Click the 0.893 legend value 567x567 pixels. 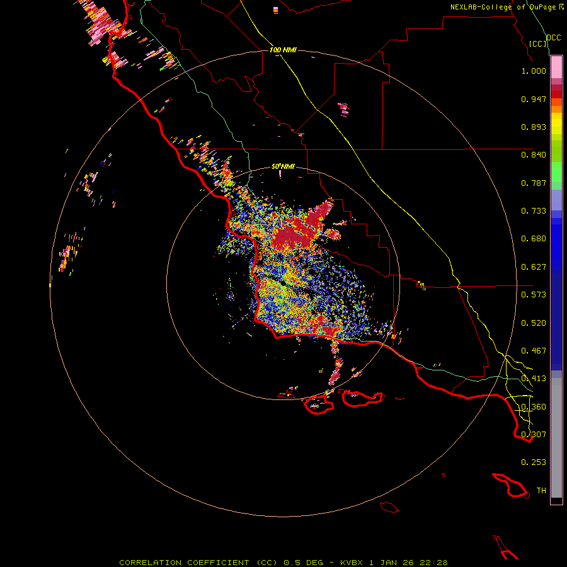coord(534,127)
